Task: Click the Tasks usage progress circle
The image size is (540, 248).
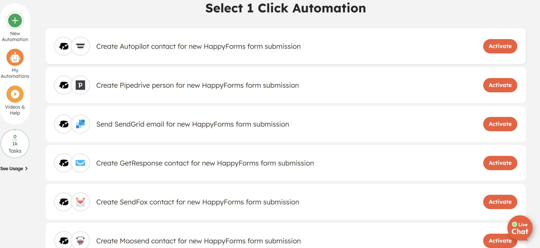Action: tap(15, 144)
